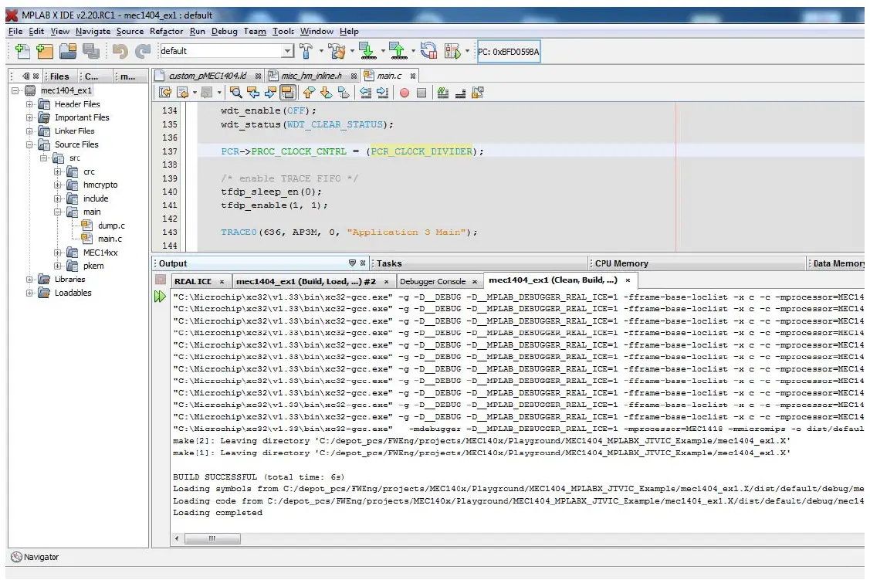Switch to the custom_pMEC1404.ld editor tab

[208, 76]
